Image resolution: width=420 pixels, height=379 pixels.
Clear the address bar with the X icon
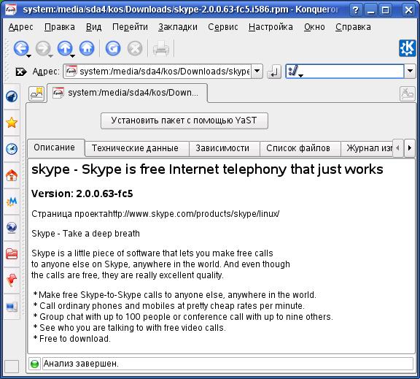pos(21,72)
